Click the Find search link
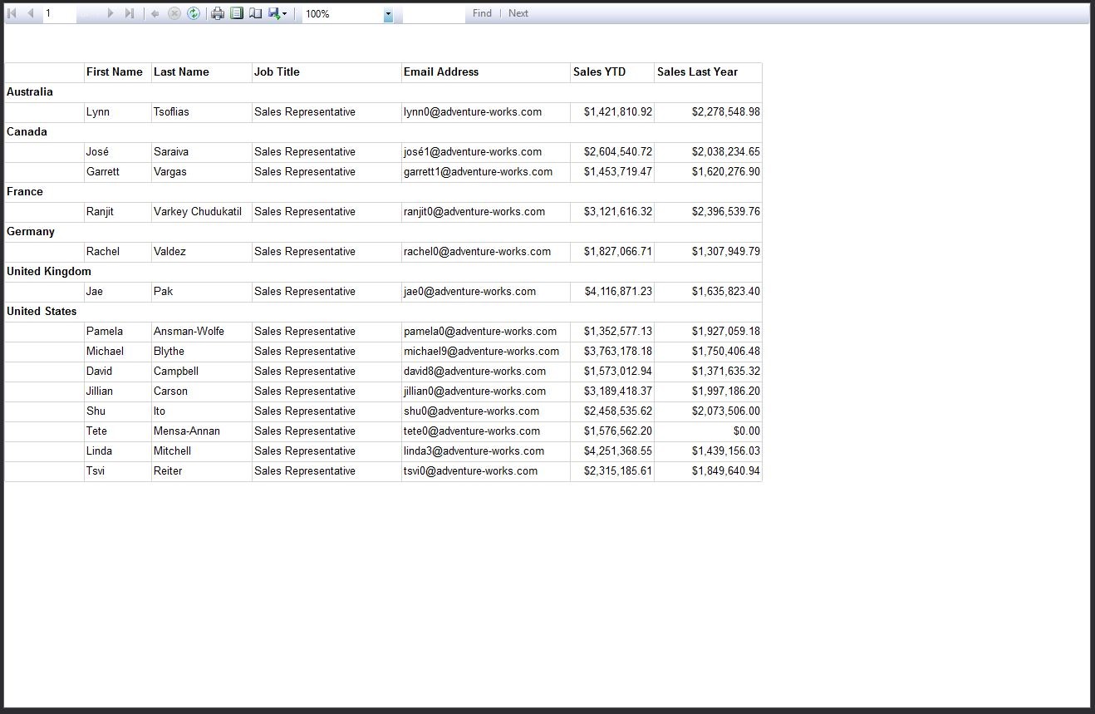This screenshot has height=714, width=1095. click(x=481, y=13)
